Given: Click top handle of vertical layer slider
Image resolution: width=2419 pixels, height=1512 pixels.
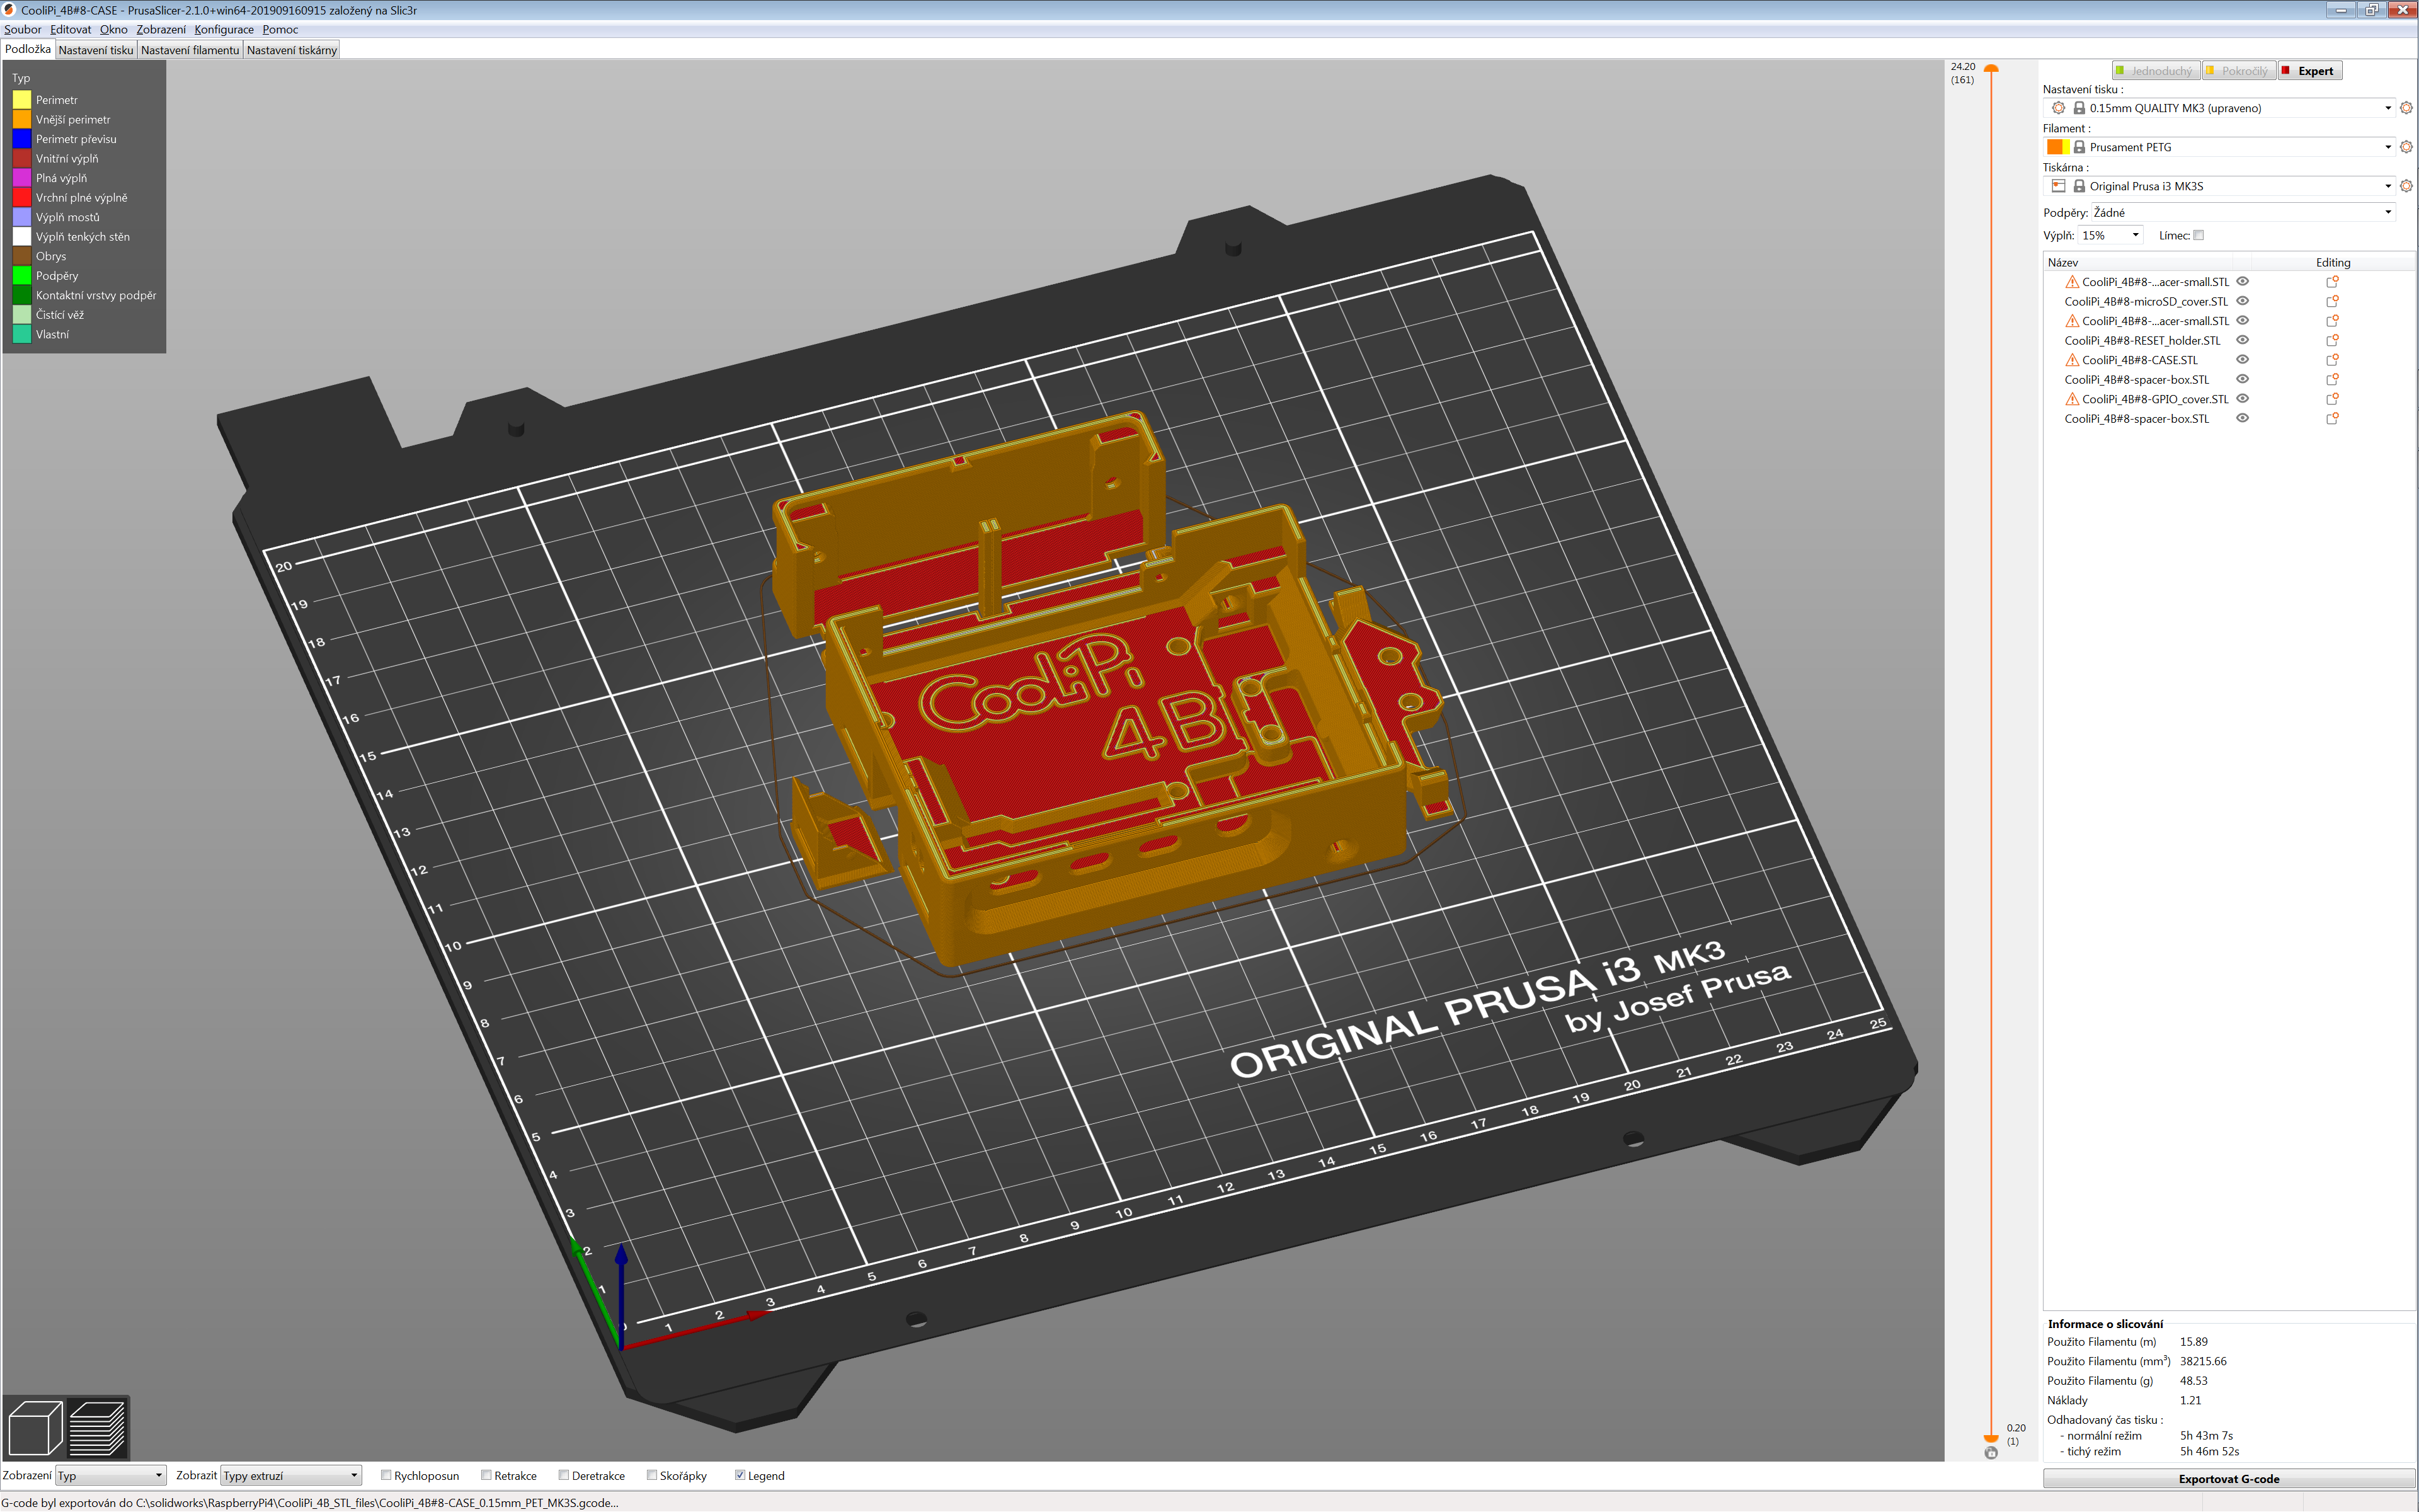Looking at the screenshot, I should point(1991,68).
